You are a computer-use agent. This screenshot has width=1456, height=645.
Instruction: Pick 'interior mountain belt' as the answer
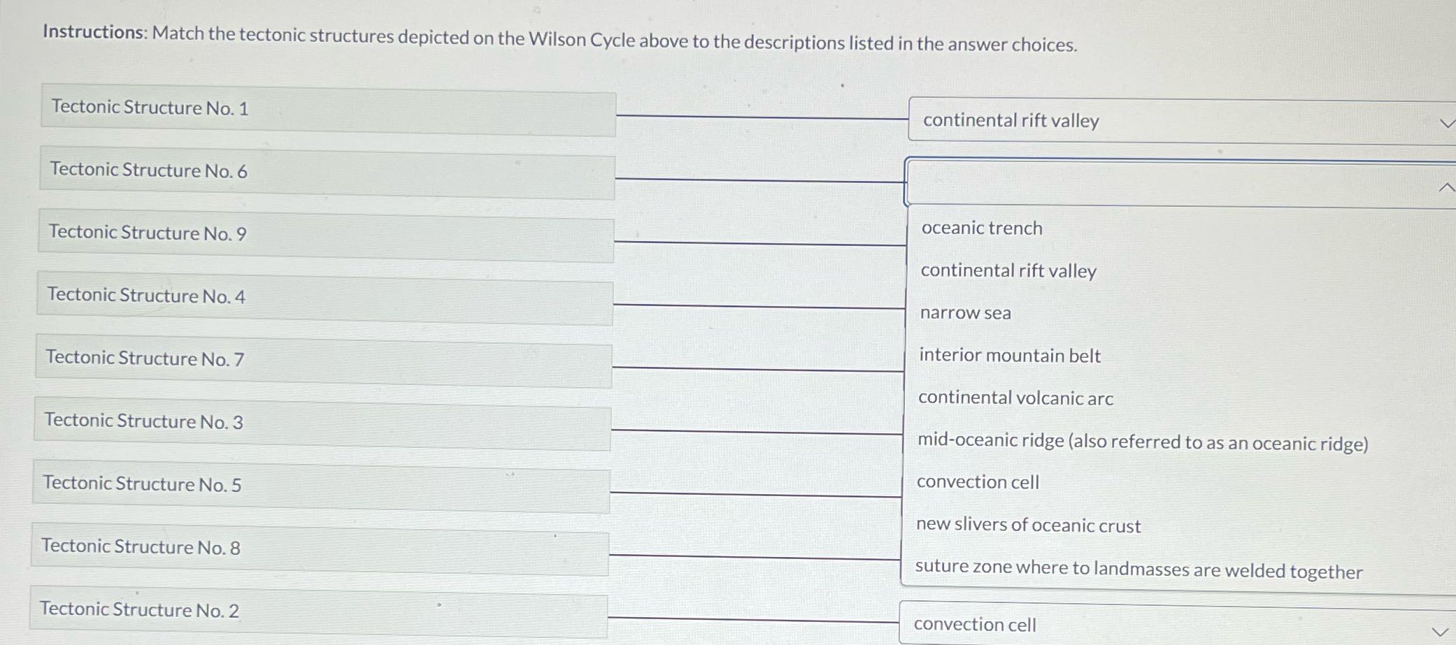click(1009, 356)
